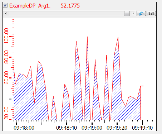Viewport: 162px width, 134px height.
Task: Click the 20.00 value axis label
Action: tap(6, 113)
